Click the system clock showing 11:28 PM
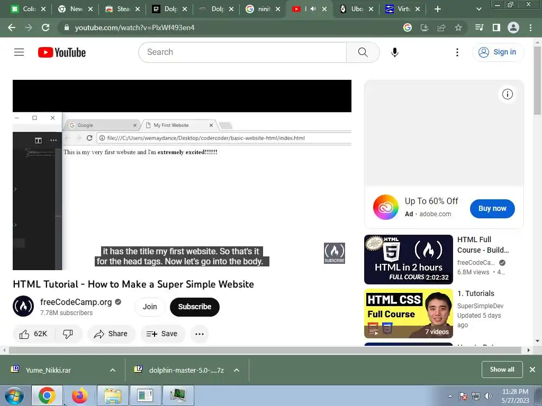Screen dimensions: 542x406 pyautogui.click(x=515, y=396)
